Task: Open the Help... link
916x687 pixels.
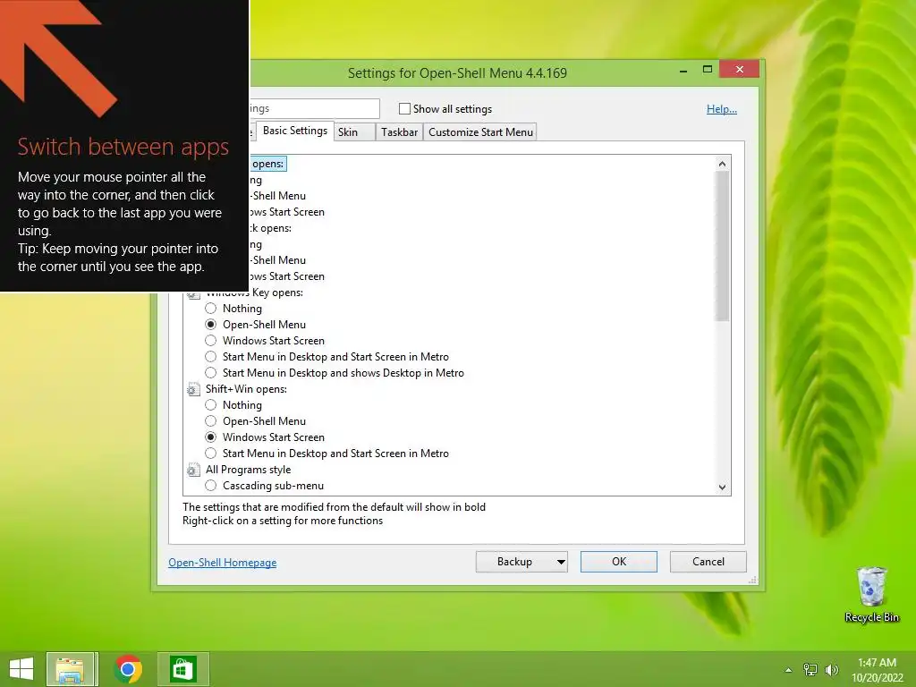Action: point(722,108)
